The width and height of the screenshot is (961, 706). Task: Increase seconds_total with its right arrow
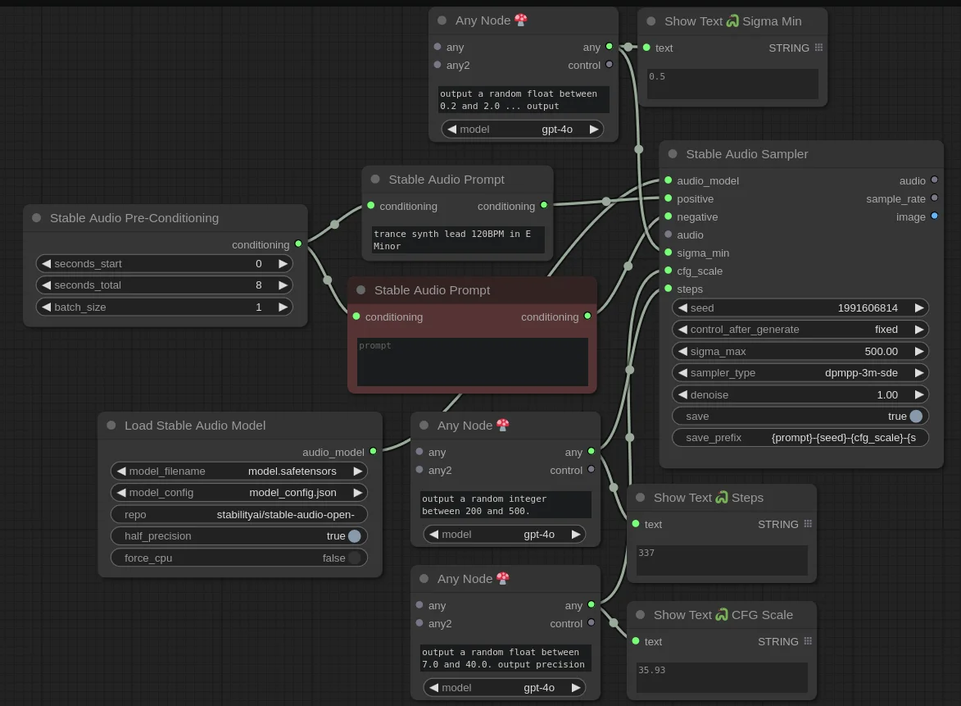coord(283,285)
